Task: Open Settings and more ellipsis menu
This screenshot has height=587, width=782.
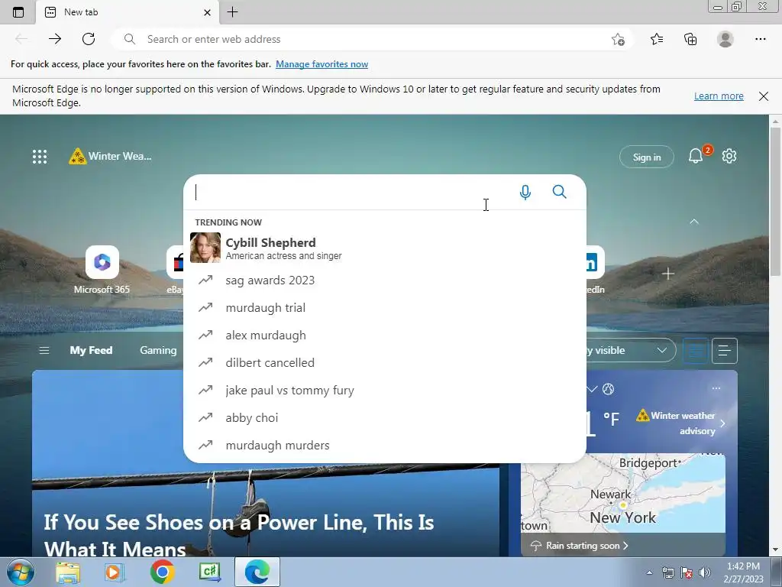Action: click(x=760, y=39)
